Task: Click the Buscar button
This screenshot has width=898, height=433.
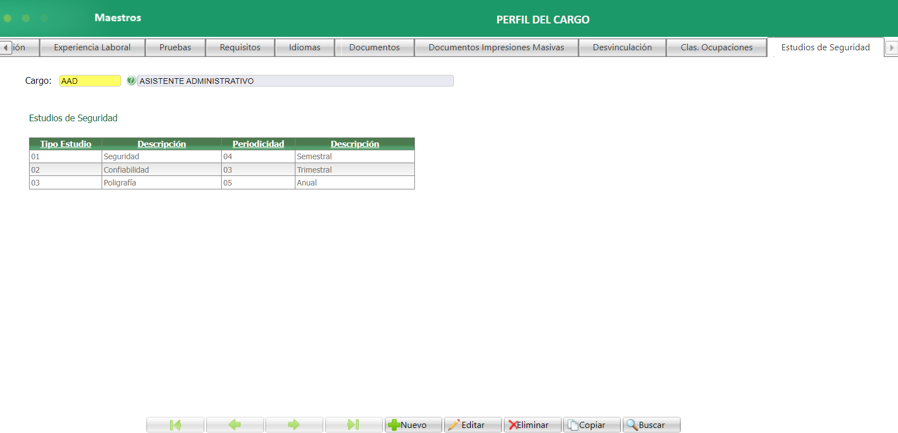Action: (652, 425)
